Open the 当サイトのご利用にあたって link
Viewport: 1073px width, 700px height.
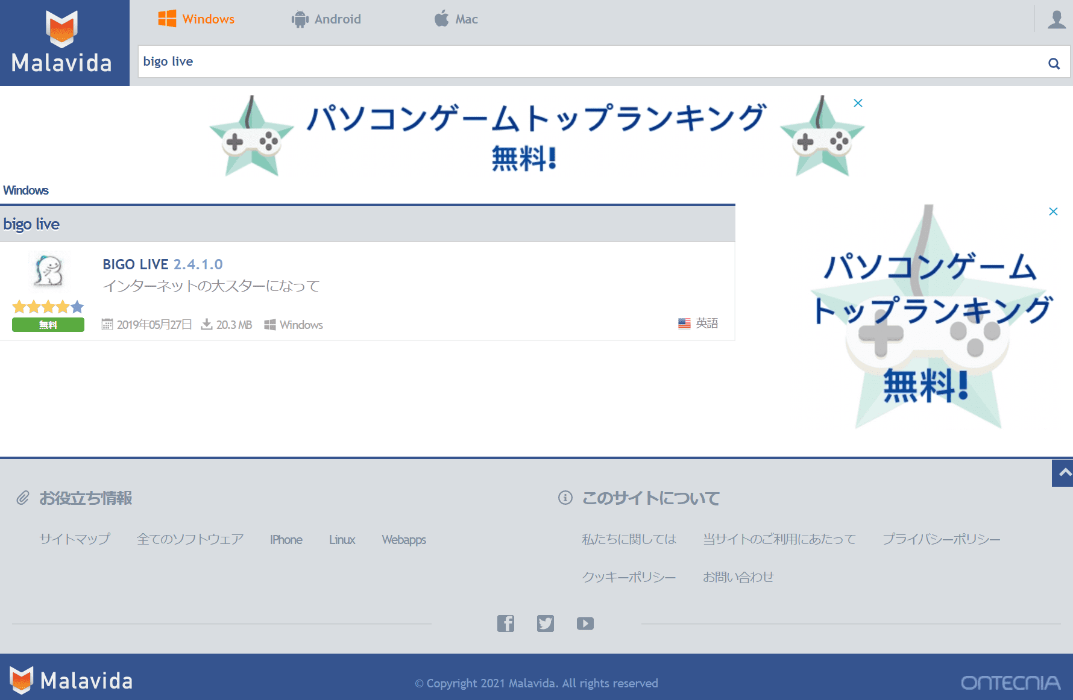779,539
